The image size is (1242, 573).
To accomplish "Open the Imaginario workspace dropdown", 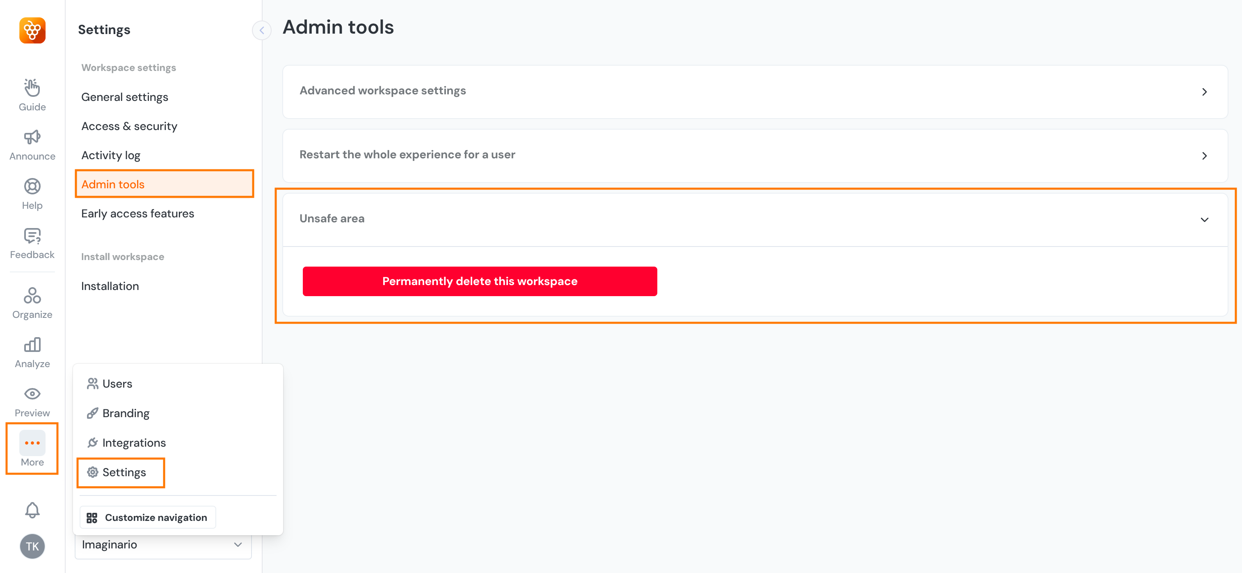I will [163, 545].
